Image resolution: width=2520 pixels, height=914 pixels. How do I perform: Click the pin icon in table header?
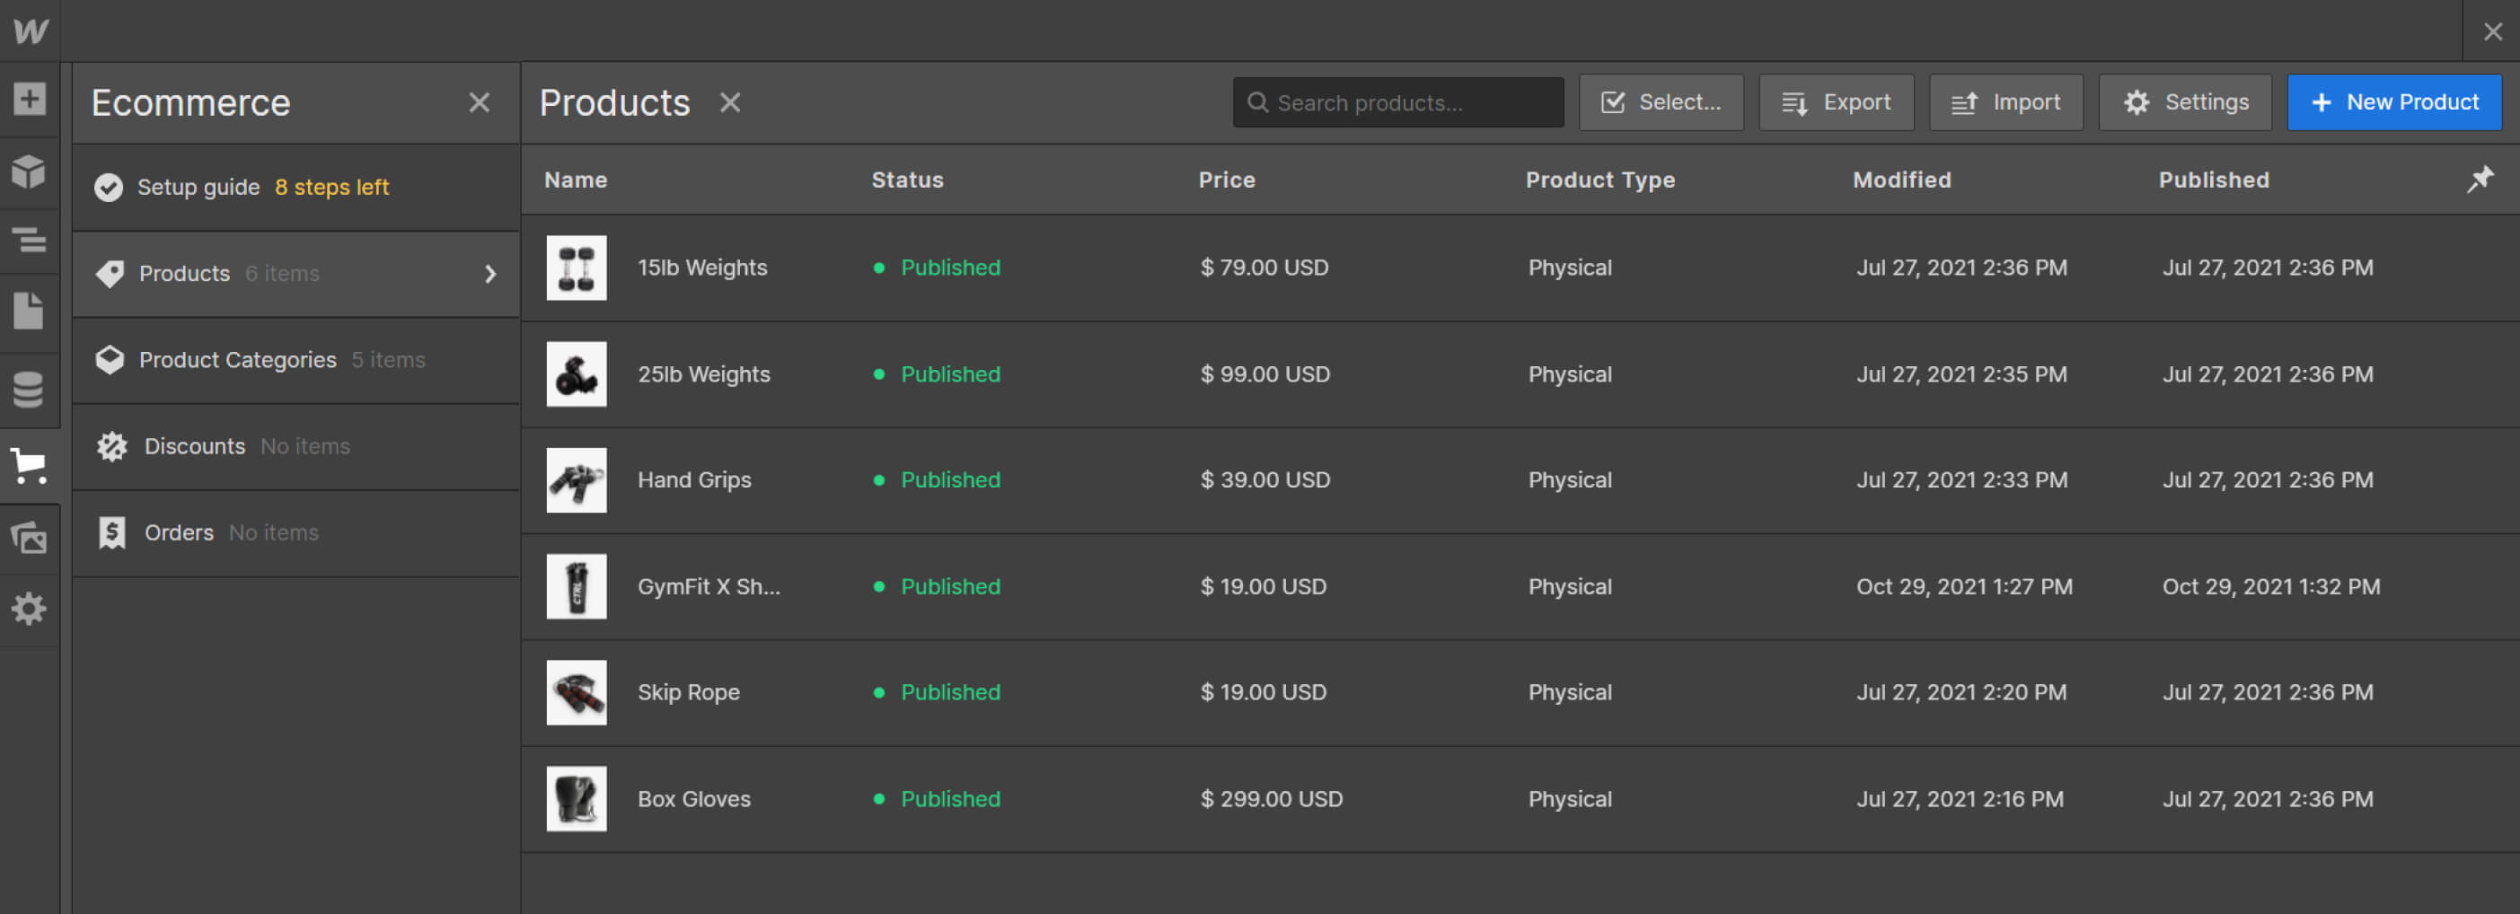(x=2480, y=179)
